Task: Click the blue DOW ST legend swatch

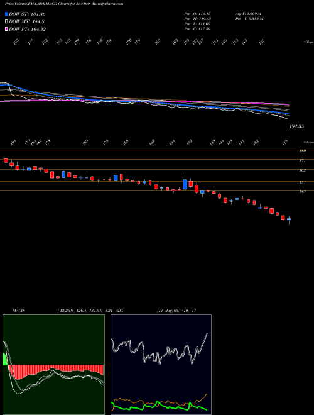Action: (x=6, y=14)
